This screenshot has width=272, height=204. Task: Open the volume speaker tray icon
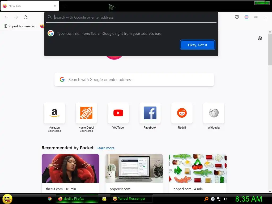pyautogui.click(x=226, y=199)
